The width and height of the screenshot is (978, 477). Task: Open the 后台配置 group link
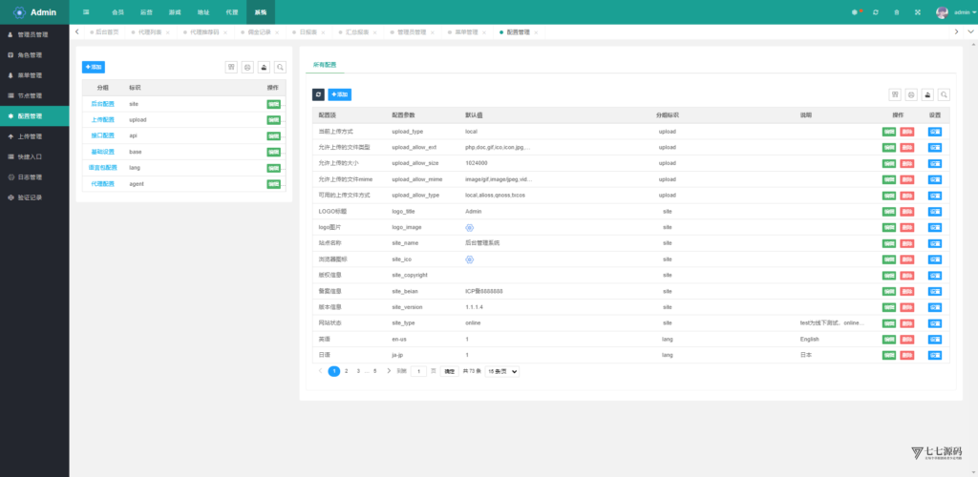coord(103,104)
